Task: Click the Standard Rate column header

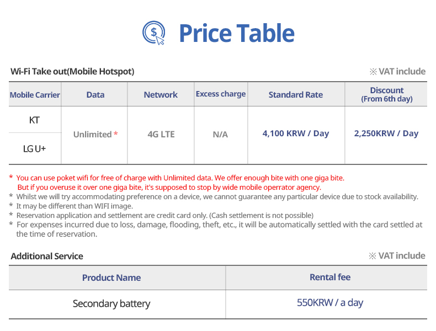Action: [296, 95]
